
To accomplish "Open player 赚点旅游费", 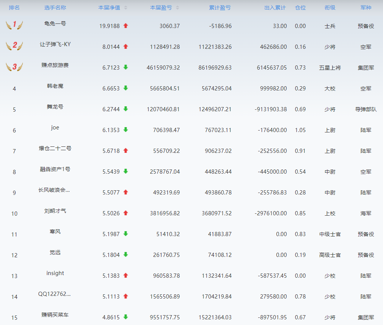I will click(55, 65).
